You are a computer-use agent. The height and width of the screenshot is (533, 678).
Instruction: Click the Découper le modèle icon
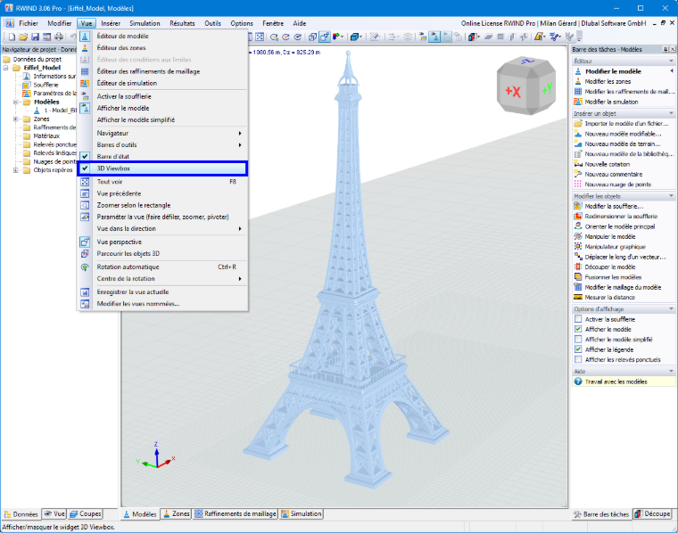point(578,266)
